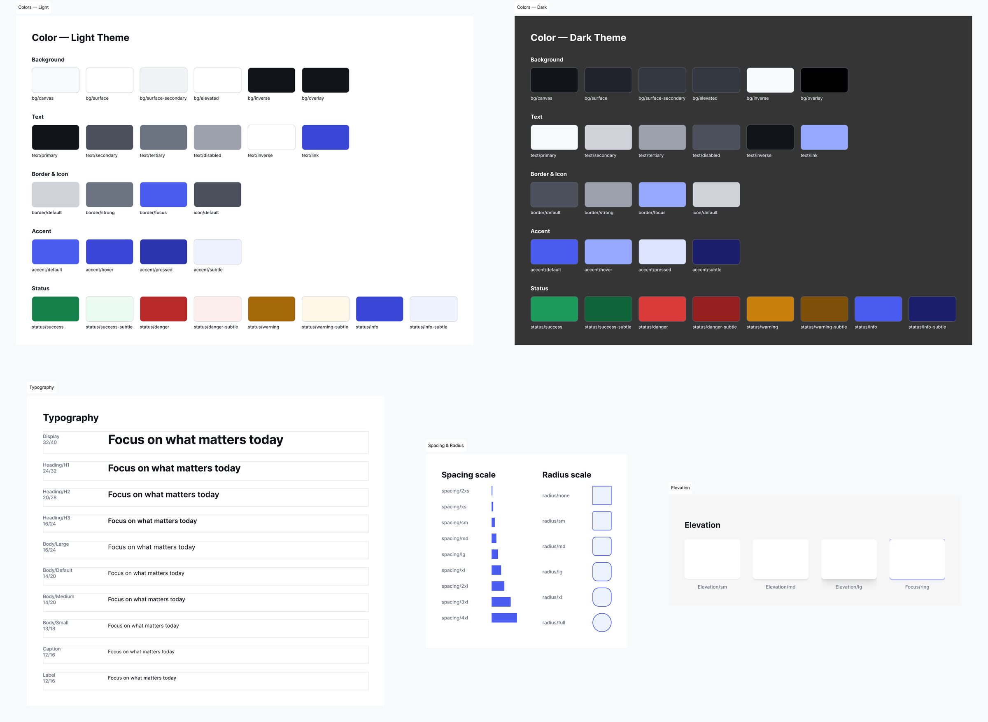Select the radius/full circle sample
The width and height of the screenshot is (988, 722).
pos(602,622)
